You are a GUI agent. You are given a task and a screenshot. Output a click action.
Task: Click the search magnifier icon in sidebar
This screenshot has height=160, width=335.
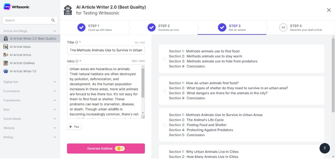[x=53, y=20]
